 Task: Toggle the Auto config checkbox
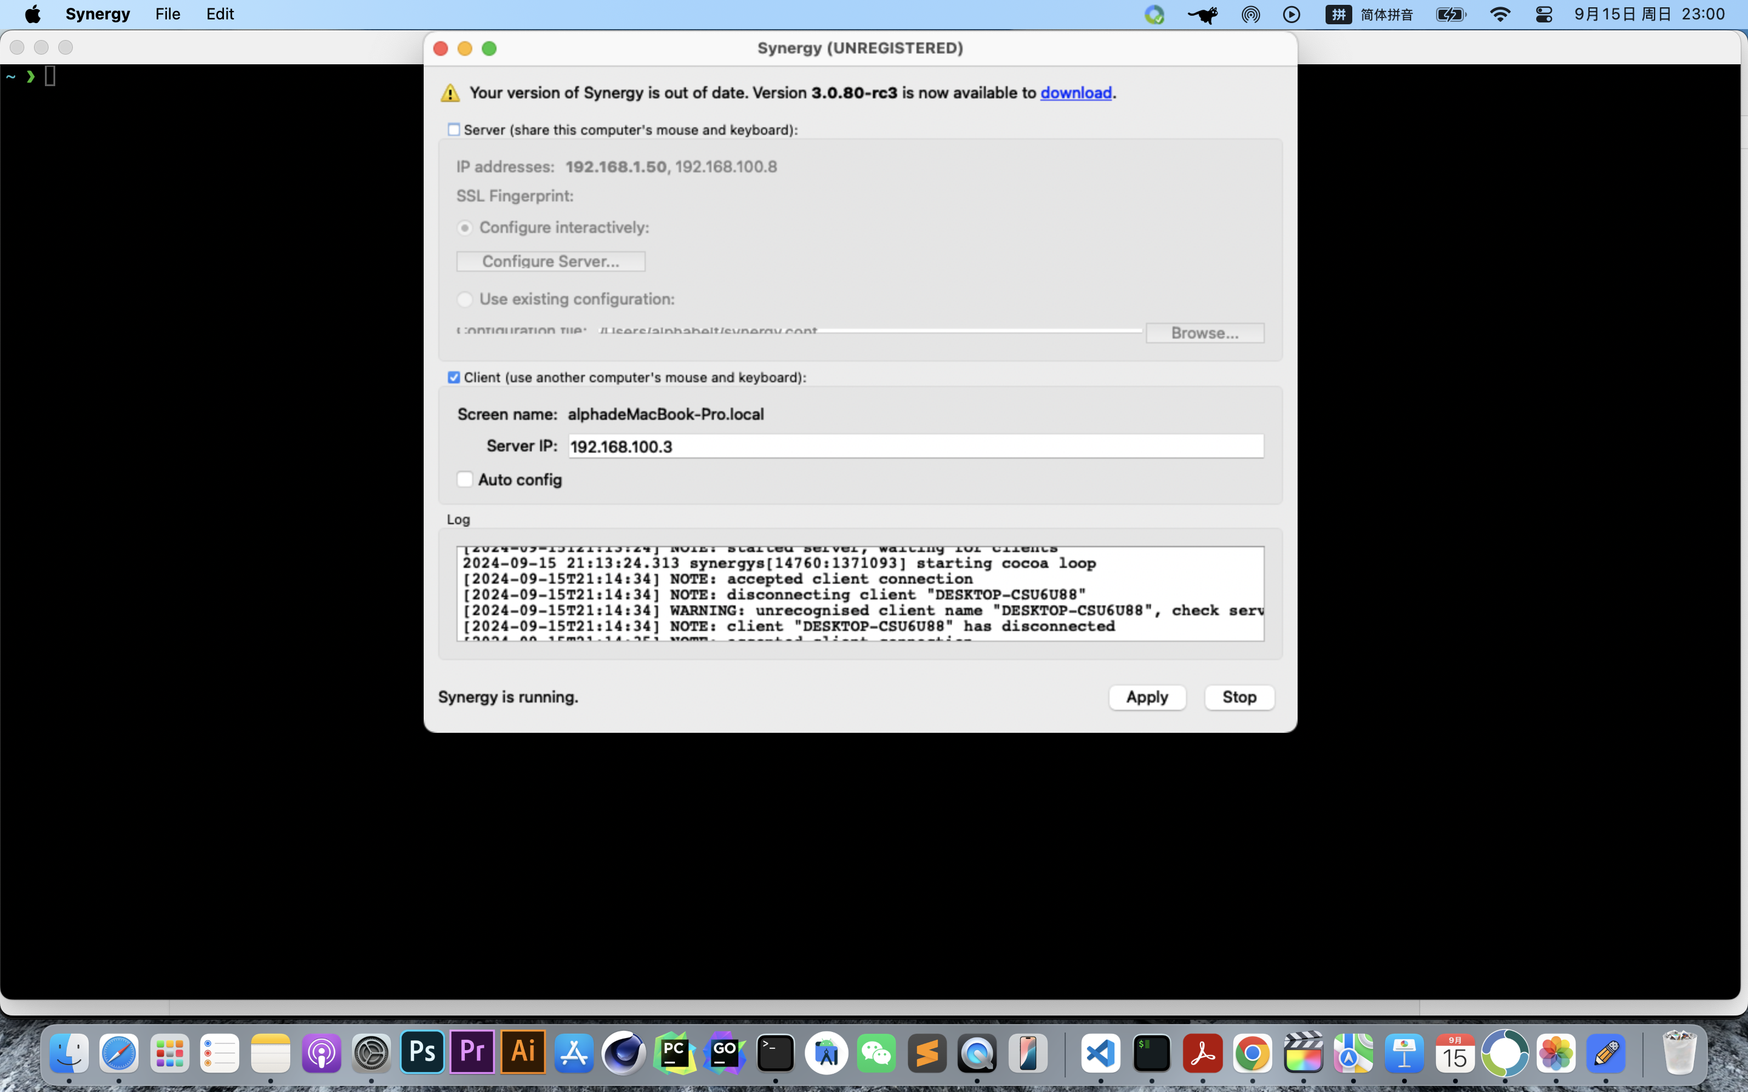[464, 479]
